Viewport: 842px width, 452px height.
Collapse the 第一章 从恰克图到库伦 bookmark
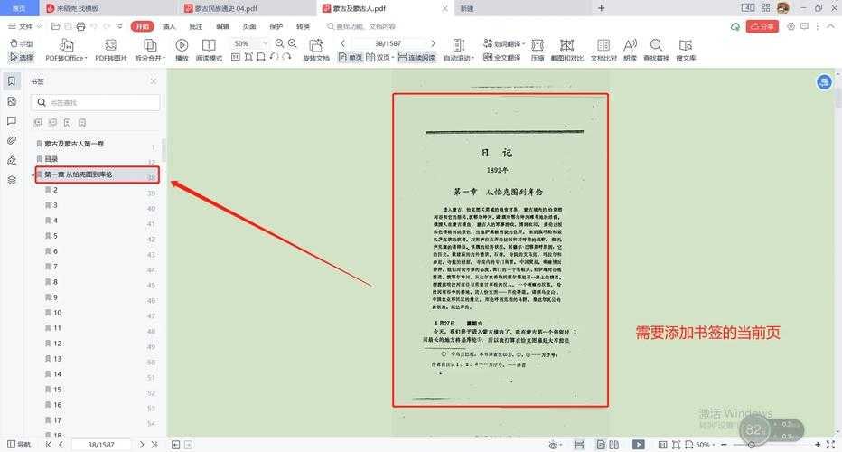point(33,175)
